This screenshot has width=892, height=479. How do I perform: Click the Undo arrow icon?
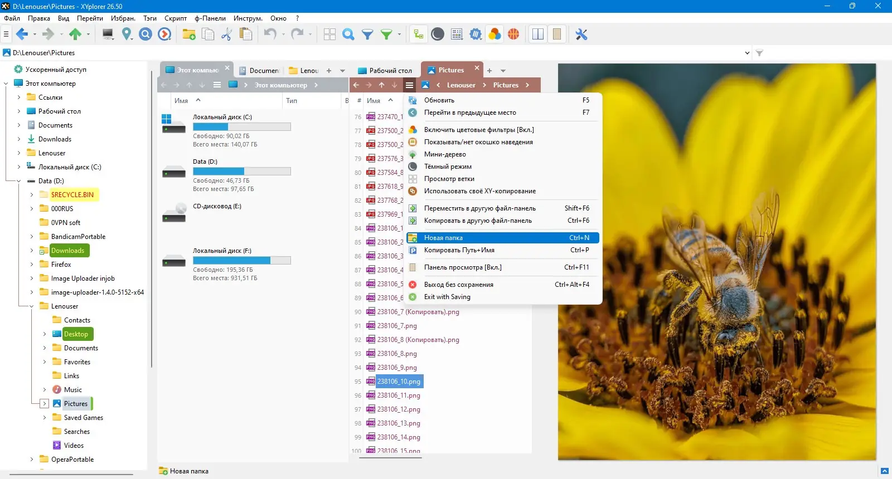270,35
